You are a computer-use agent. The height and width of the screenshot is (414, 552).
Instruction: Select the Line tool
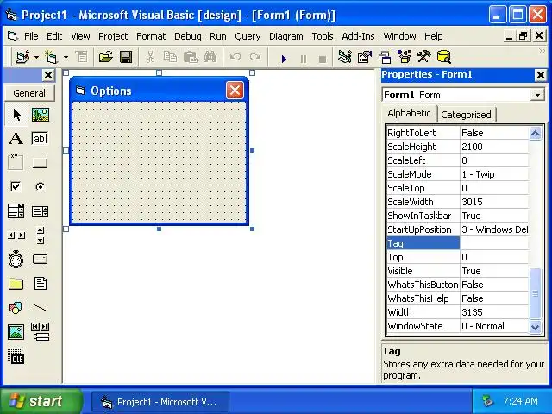pos(41,308)
